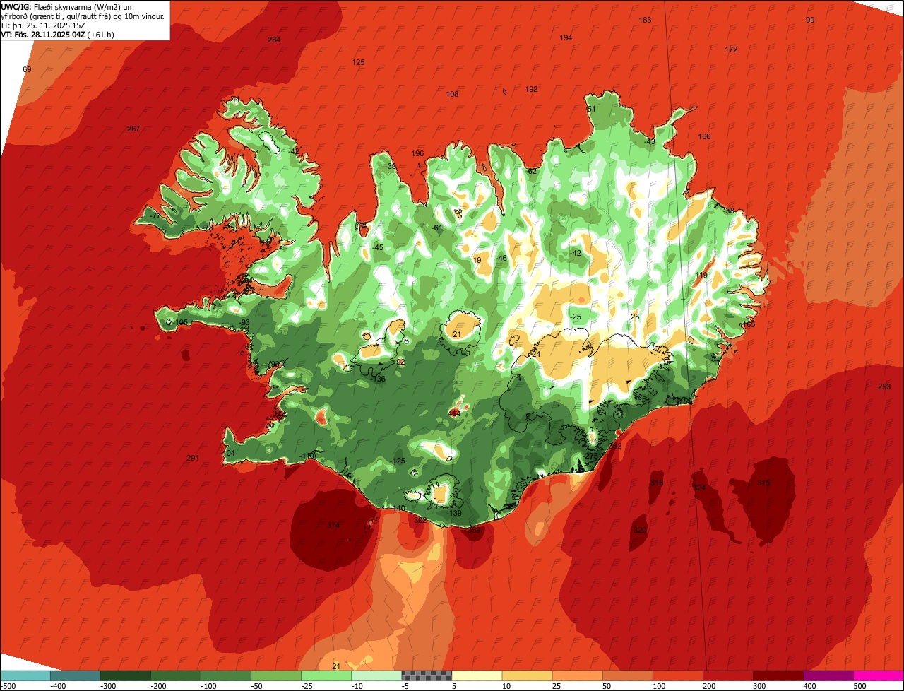Click the orange 25 to 50 legend swatch
Screen dimensions: 904x691
pyautogui.click(x=577, y=675)
